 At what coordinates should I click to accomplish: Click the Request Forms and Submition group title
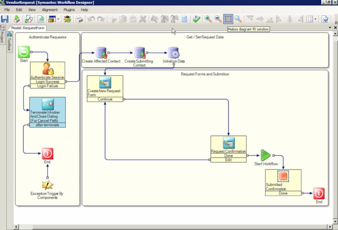click(x=205, y=74)
